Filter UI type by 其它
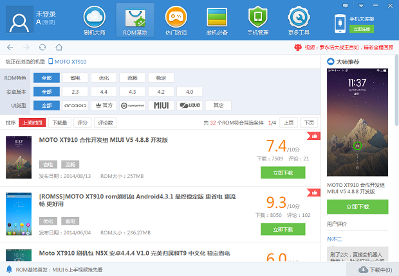Screen dimensions: 399x276 pos(218,105)
